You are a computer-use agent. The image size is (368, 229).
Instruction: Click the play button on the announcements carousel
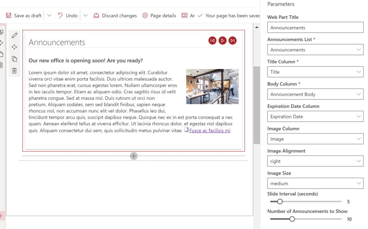tap(222, 40)
